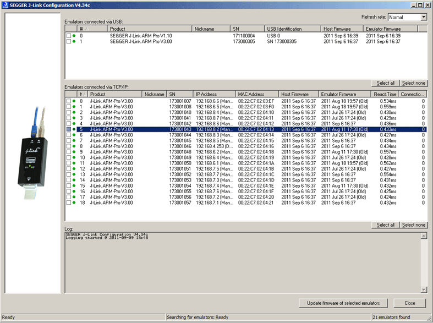Image resolution: width=433 pixels, height=323 pixels.
Task: Click USB identification SN 173000305
Action: [282, 41]
